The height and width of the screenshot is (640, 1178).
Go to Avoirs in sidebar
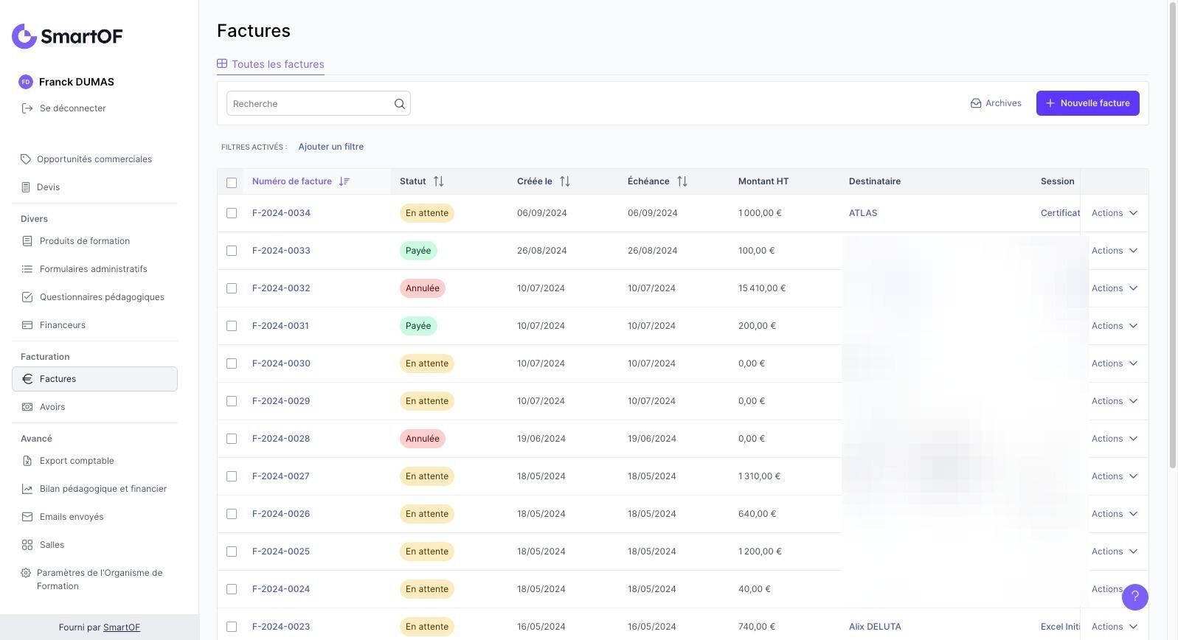coord(52,407)
